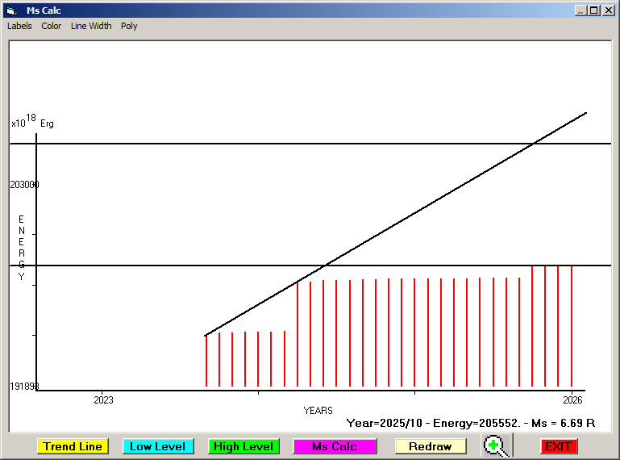
Task: Open the Labels menu
Action: 19,26
